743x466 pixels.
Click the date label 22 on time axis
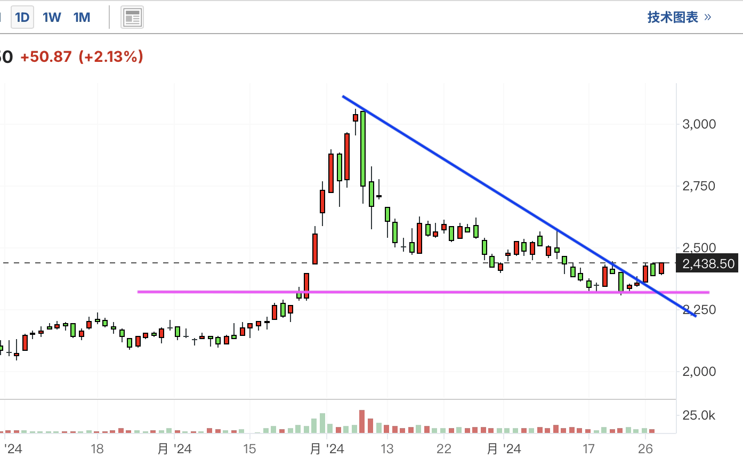444,449
